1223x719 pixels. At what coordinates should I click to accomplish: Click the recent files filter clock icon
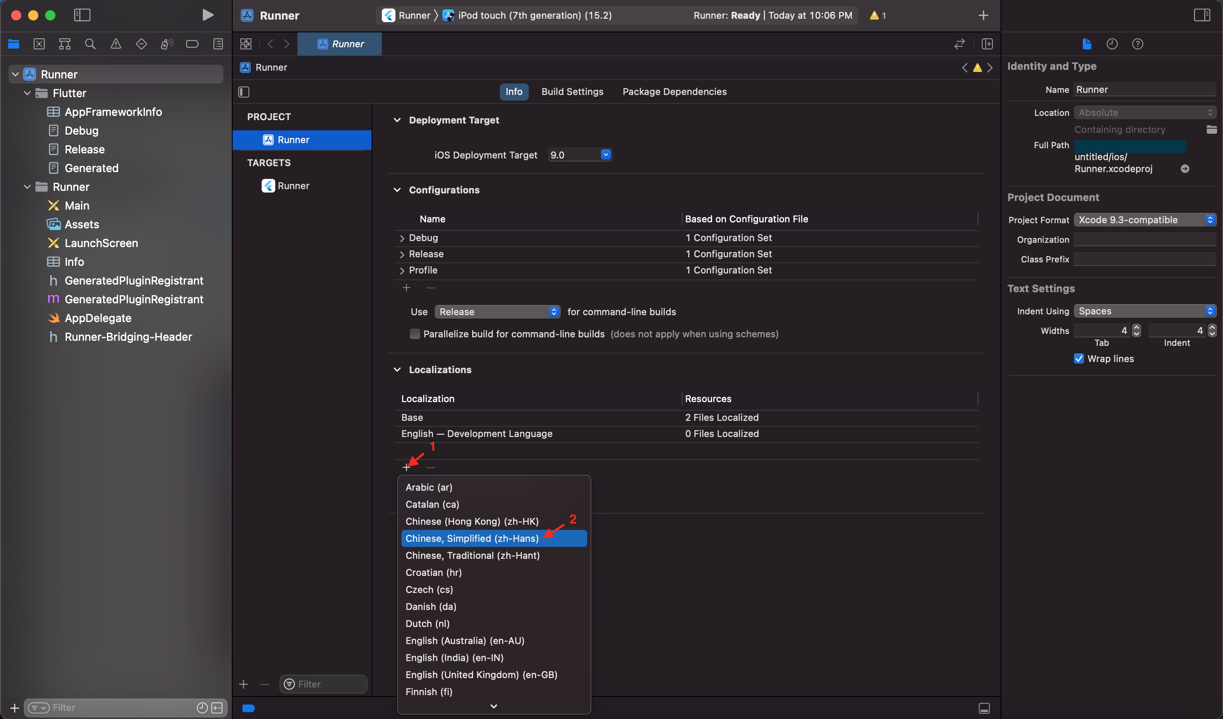(x=202, y=708)
